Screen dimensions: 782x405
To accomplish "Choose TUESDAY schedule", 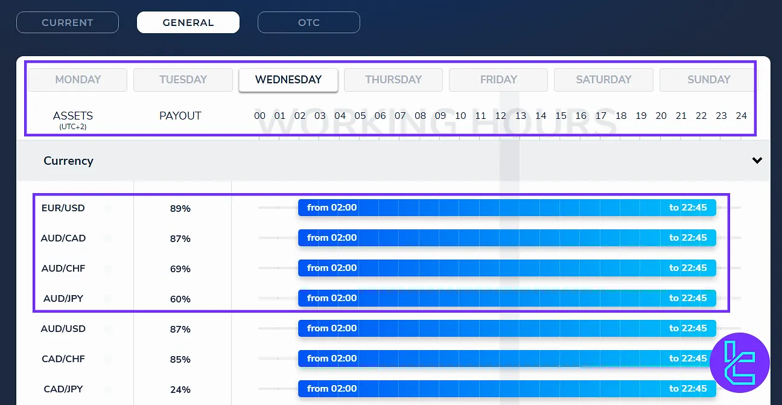I will click(x=183, y=80).
